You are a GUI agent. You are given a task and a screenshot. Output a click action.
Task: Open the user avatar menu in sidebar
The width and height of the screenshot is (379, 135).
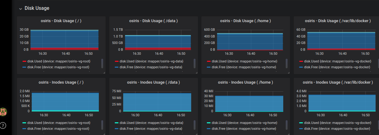click(x=3, y=112)
